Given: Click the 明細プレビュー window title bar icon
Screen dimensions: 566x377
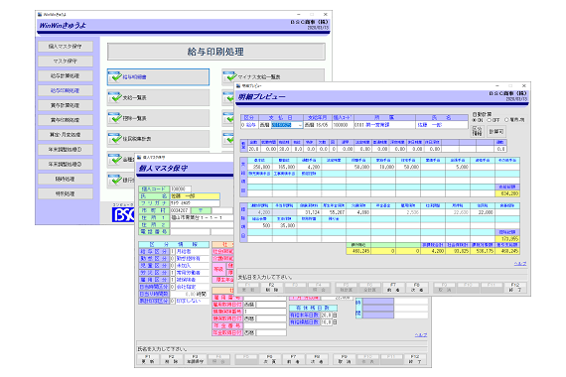Looking at the screenshot, I should [x=238, y=86].
